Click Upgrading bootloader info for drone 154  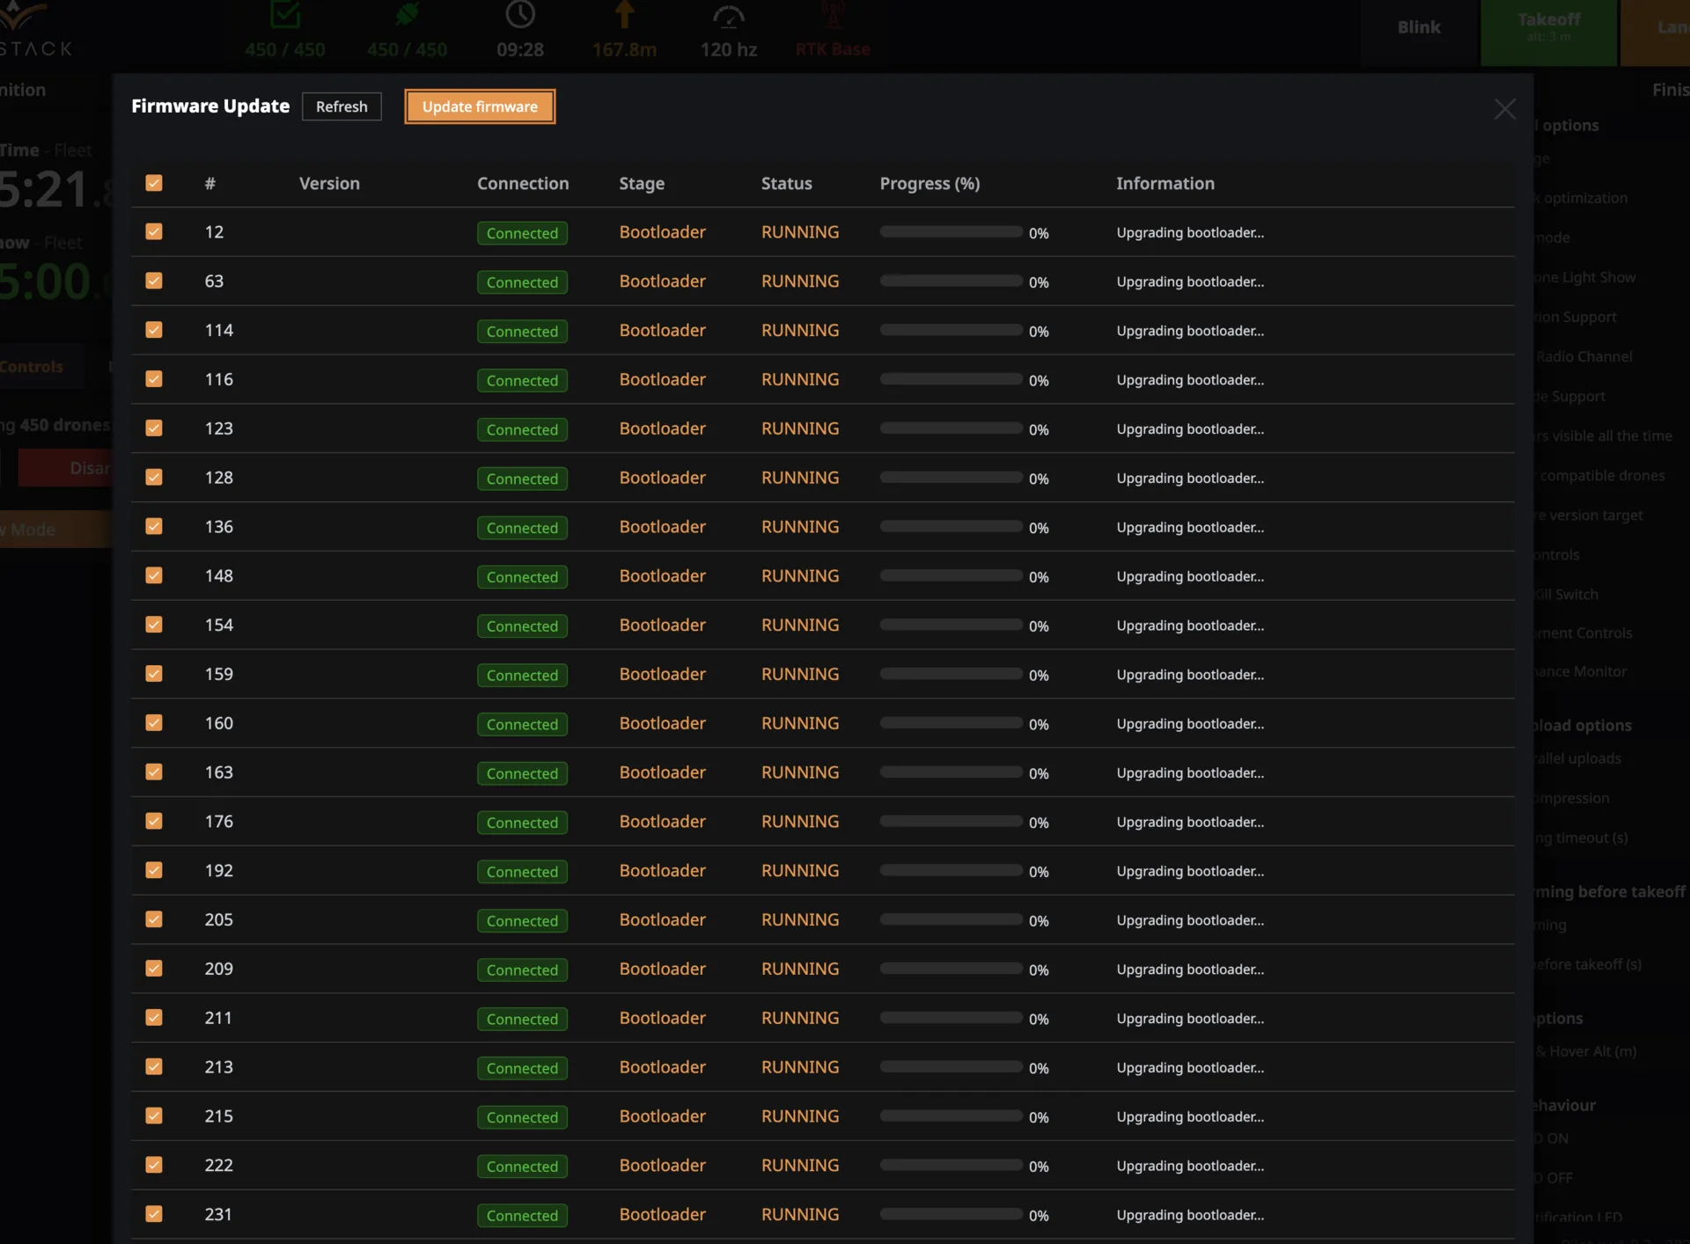click(x=1190, y=625)
